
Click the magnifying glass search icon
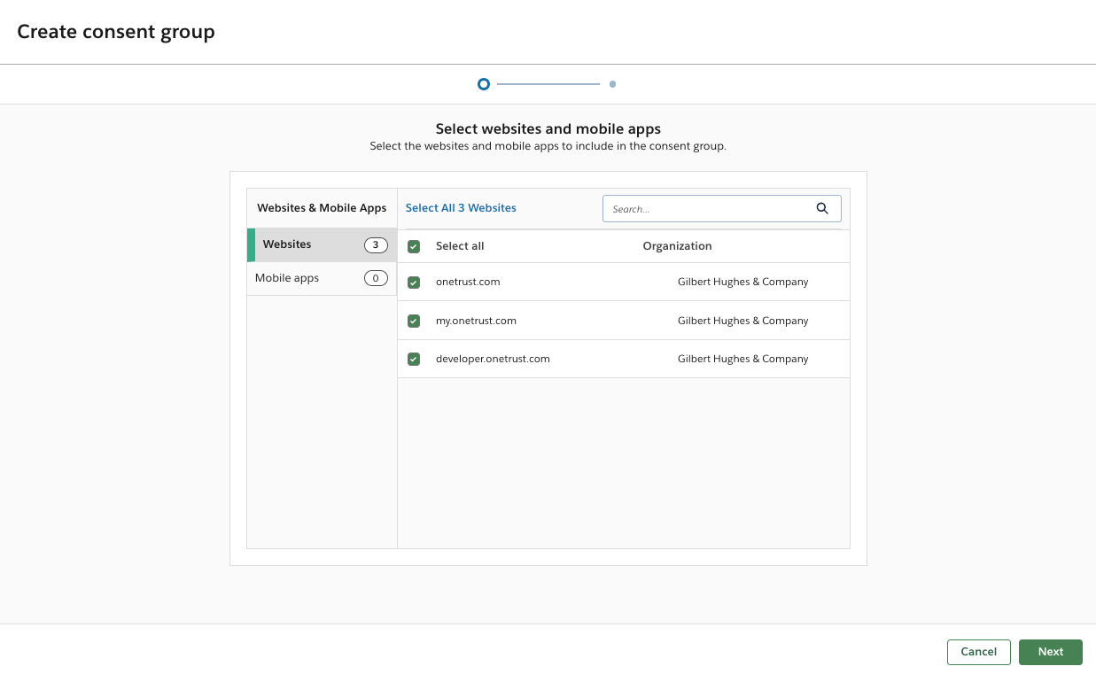[822, 209]
